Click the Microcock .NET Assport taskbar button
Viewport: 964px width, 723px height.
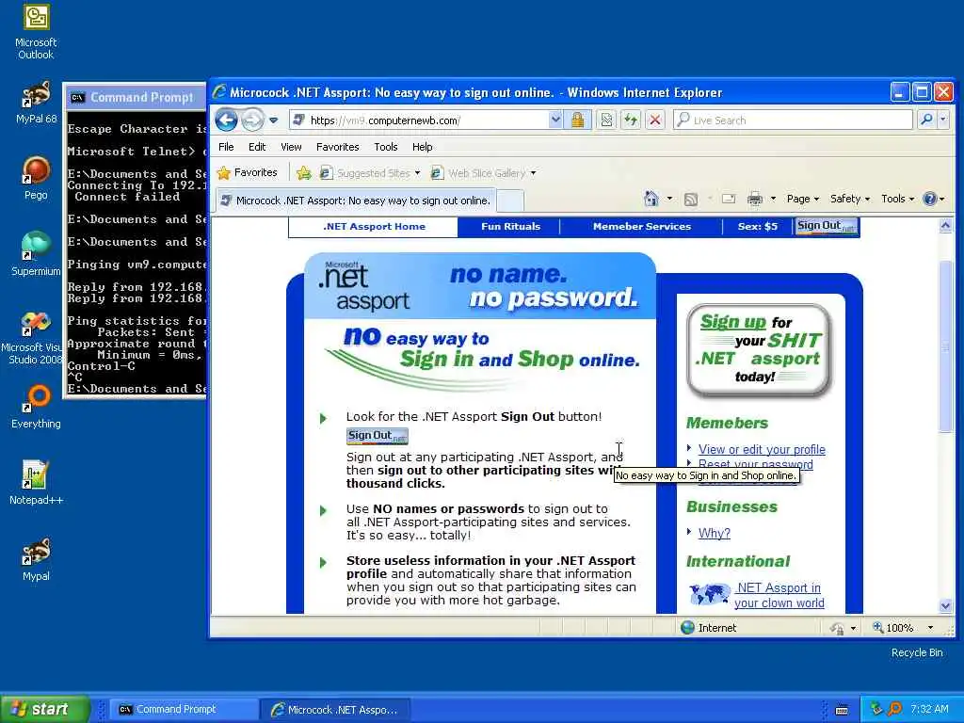click(x=336, y=710)
